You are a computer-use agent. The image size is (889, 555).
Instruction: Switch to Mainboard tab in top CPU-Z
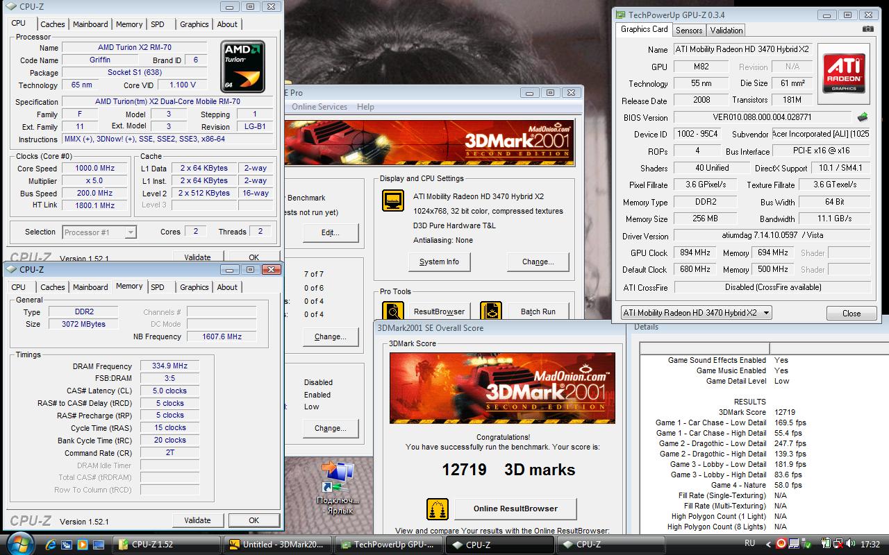click(x=91, y=24)
